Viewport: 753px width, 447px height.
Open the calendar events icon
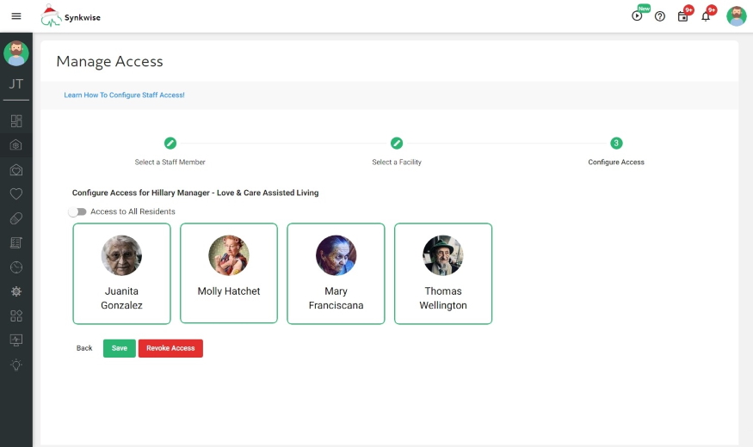click(683, 16)
